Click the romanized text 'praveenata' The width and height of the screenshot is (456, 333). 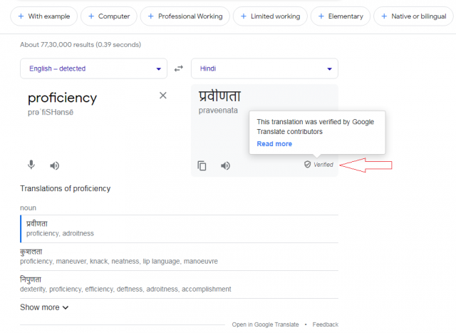tap(218, 111)
